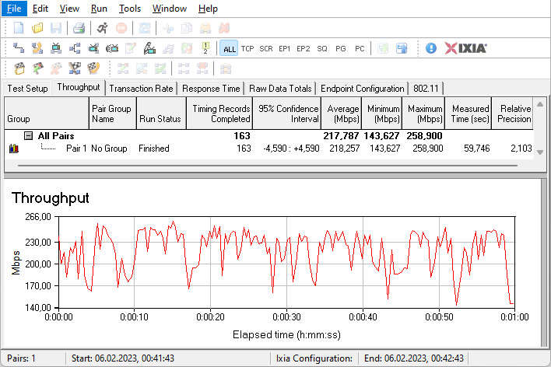The image size is (551, 367).
Task: Open a test file with the folder icon
Action: pyautogui.click(x=37, y=28)
